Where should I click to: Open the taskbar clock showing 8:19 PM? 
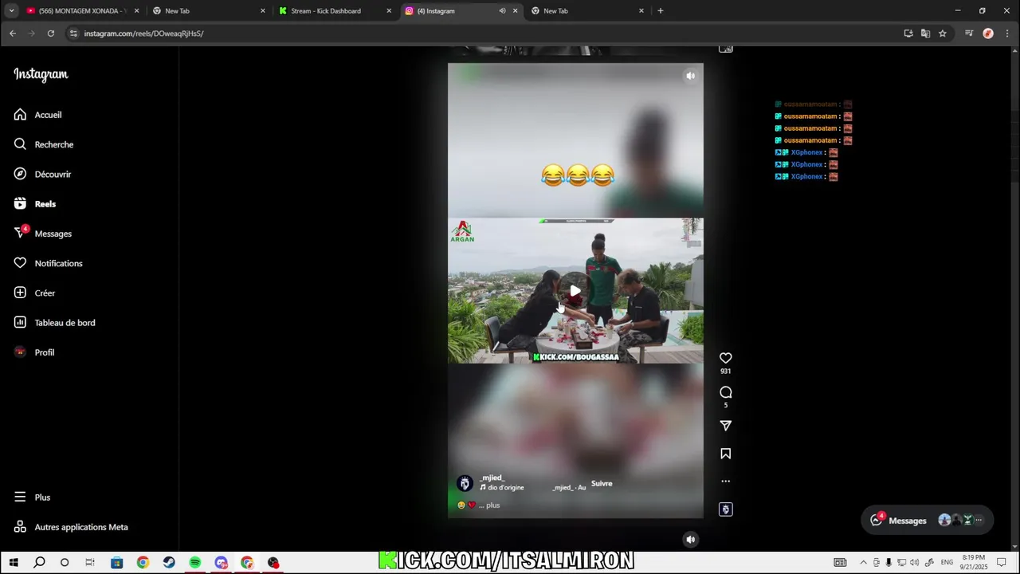[x=974, y=562]
